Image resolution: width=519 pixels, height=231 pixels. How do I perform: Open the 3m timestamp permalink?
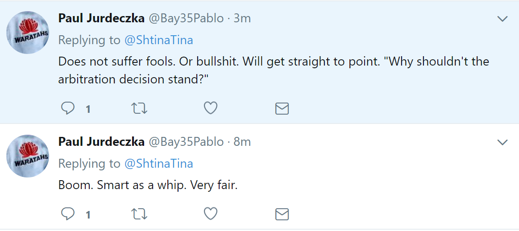point(242,19)
